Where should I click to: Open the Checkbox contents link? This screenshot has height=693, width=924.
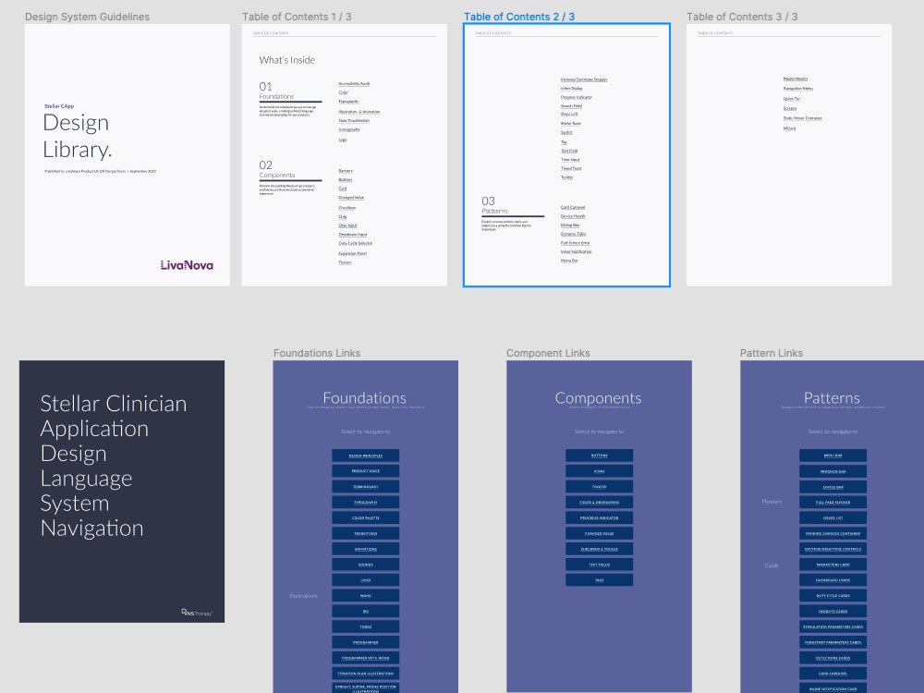click(x=346, y=207)
